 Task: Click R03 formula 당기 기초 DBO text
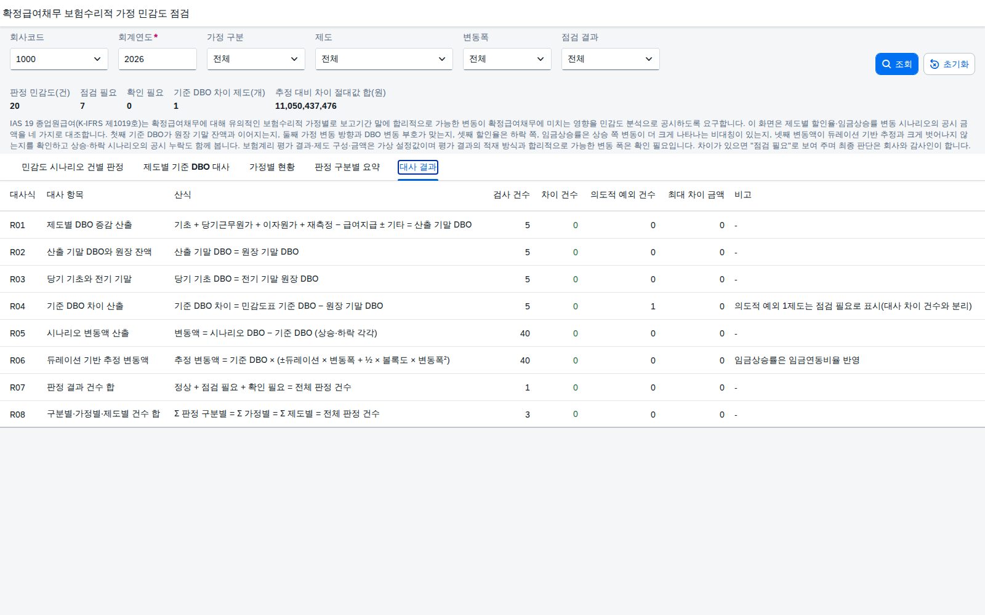click(x=246, y=279)
